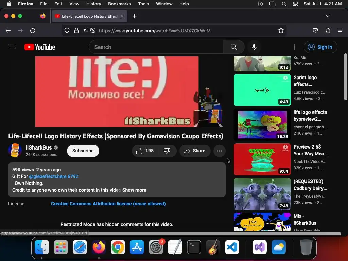The width and height of the screenshot is (348, 261).
Task: Show site security padlock info
Action: [76, 30]
